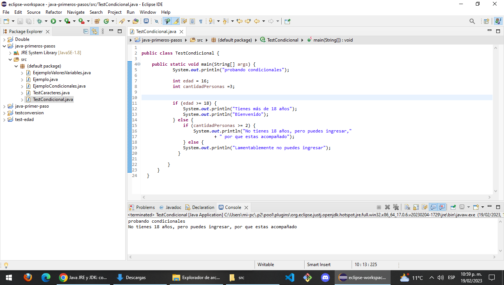The height and width of the screenshot is (285, 504).
Task: Switch to the Problems tab
Action: pyautogui.click(x=142, y=207)
